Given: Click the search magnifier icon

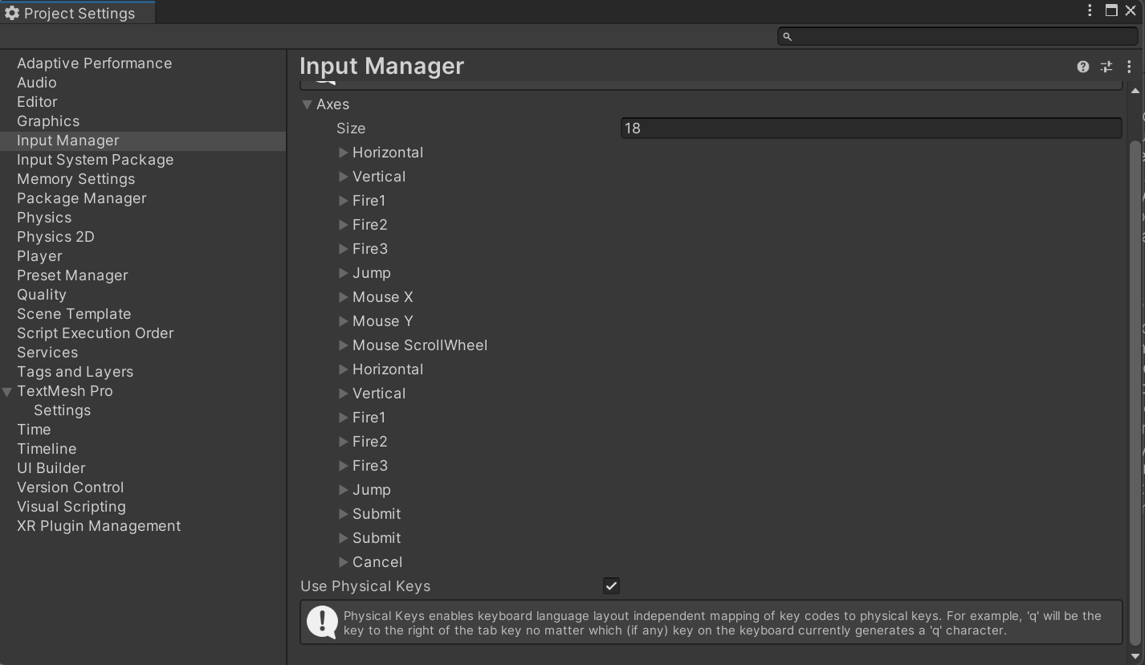Looking at the screenshot, I should click(787, 37).
